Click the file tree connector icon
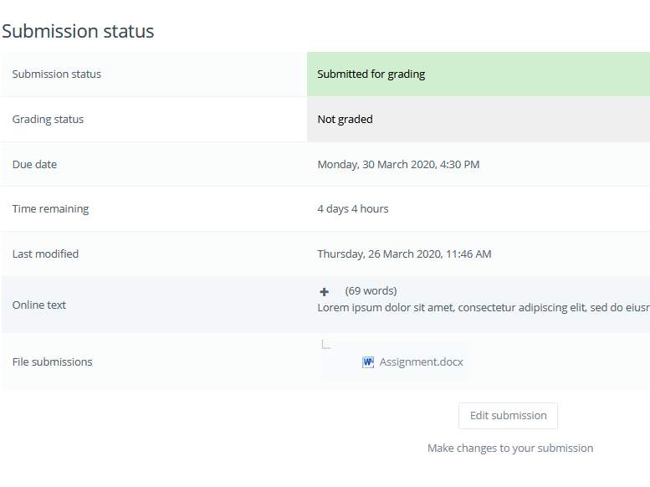 pyautogui.click(x=326, y=344)
